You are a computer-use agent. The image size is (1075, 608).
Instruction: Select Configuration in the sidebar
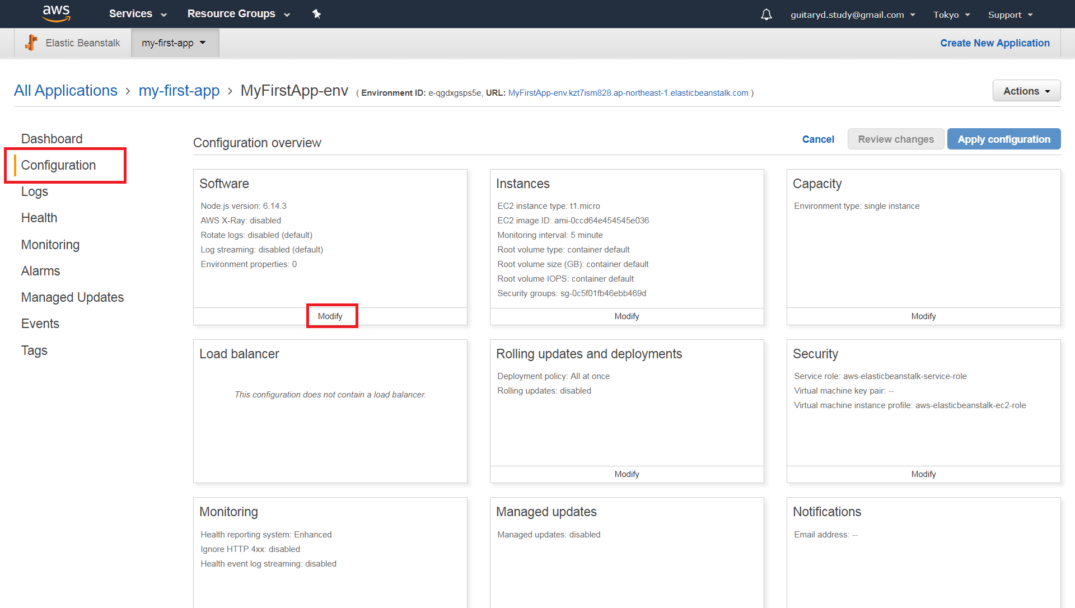tap(58, 165)
